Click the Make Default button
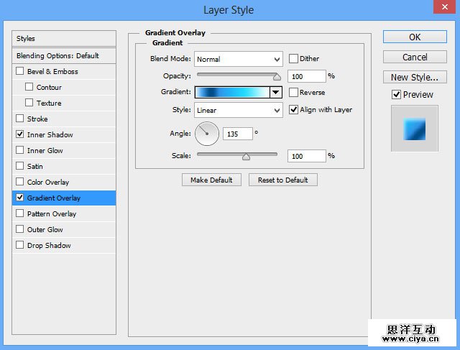 pyautogui.click(x=211, y=180)
